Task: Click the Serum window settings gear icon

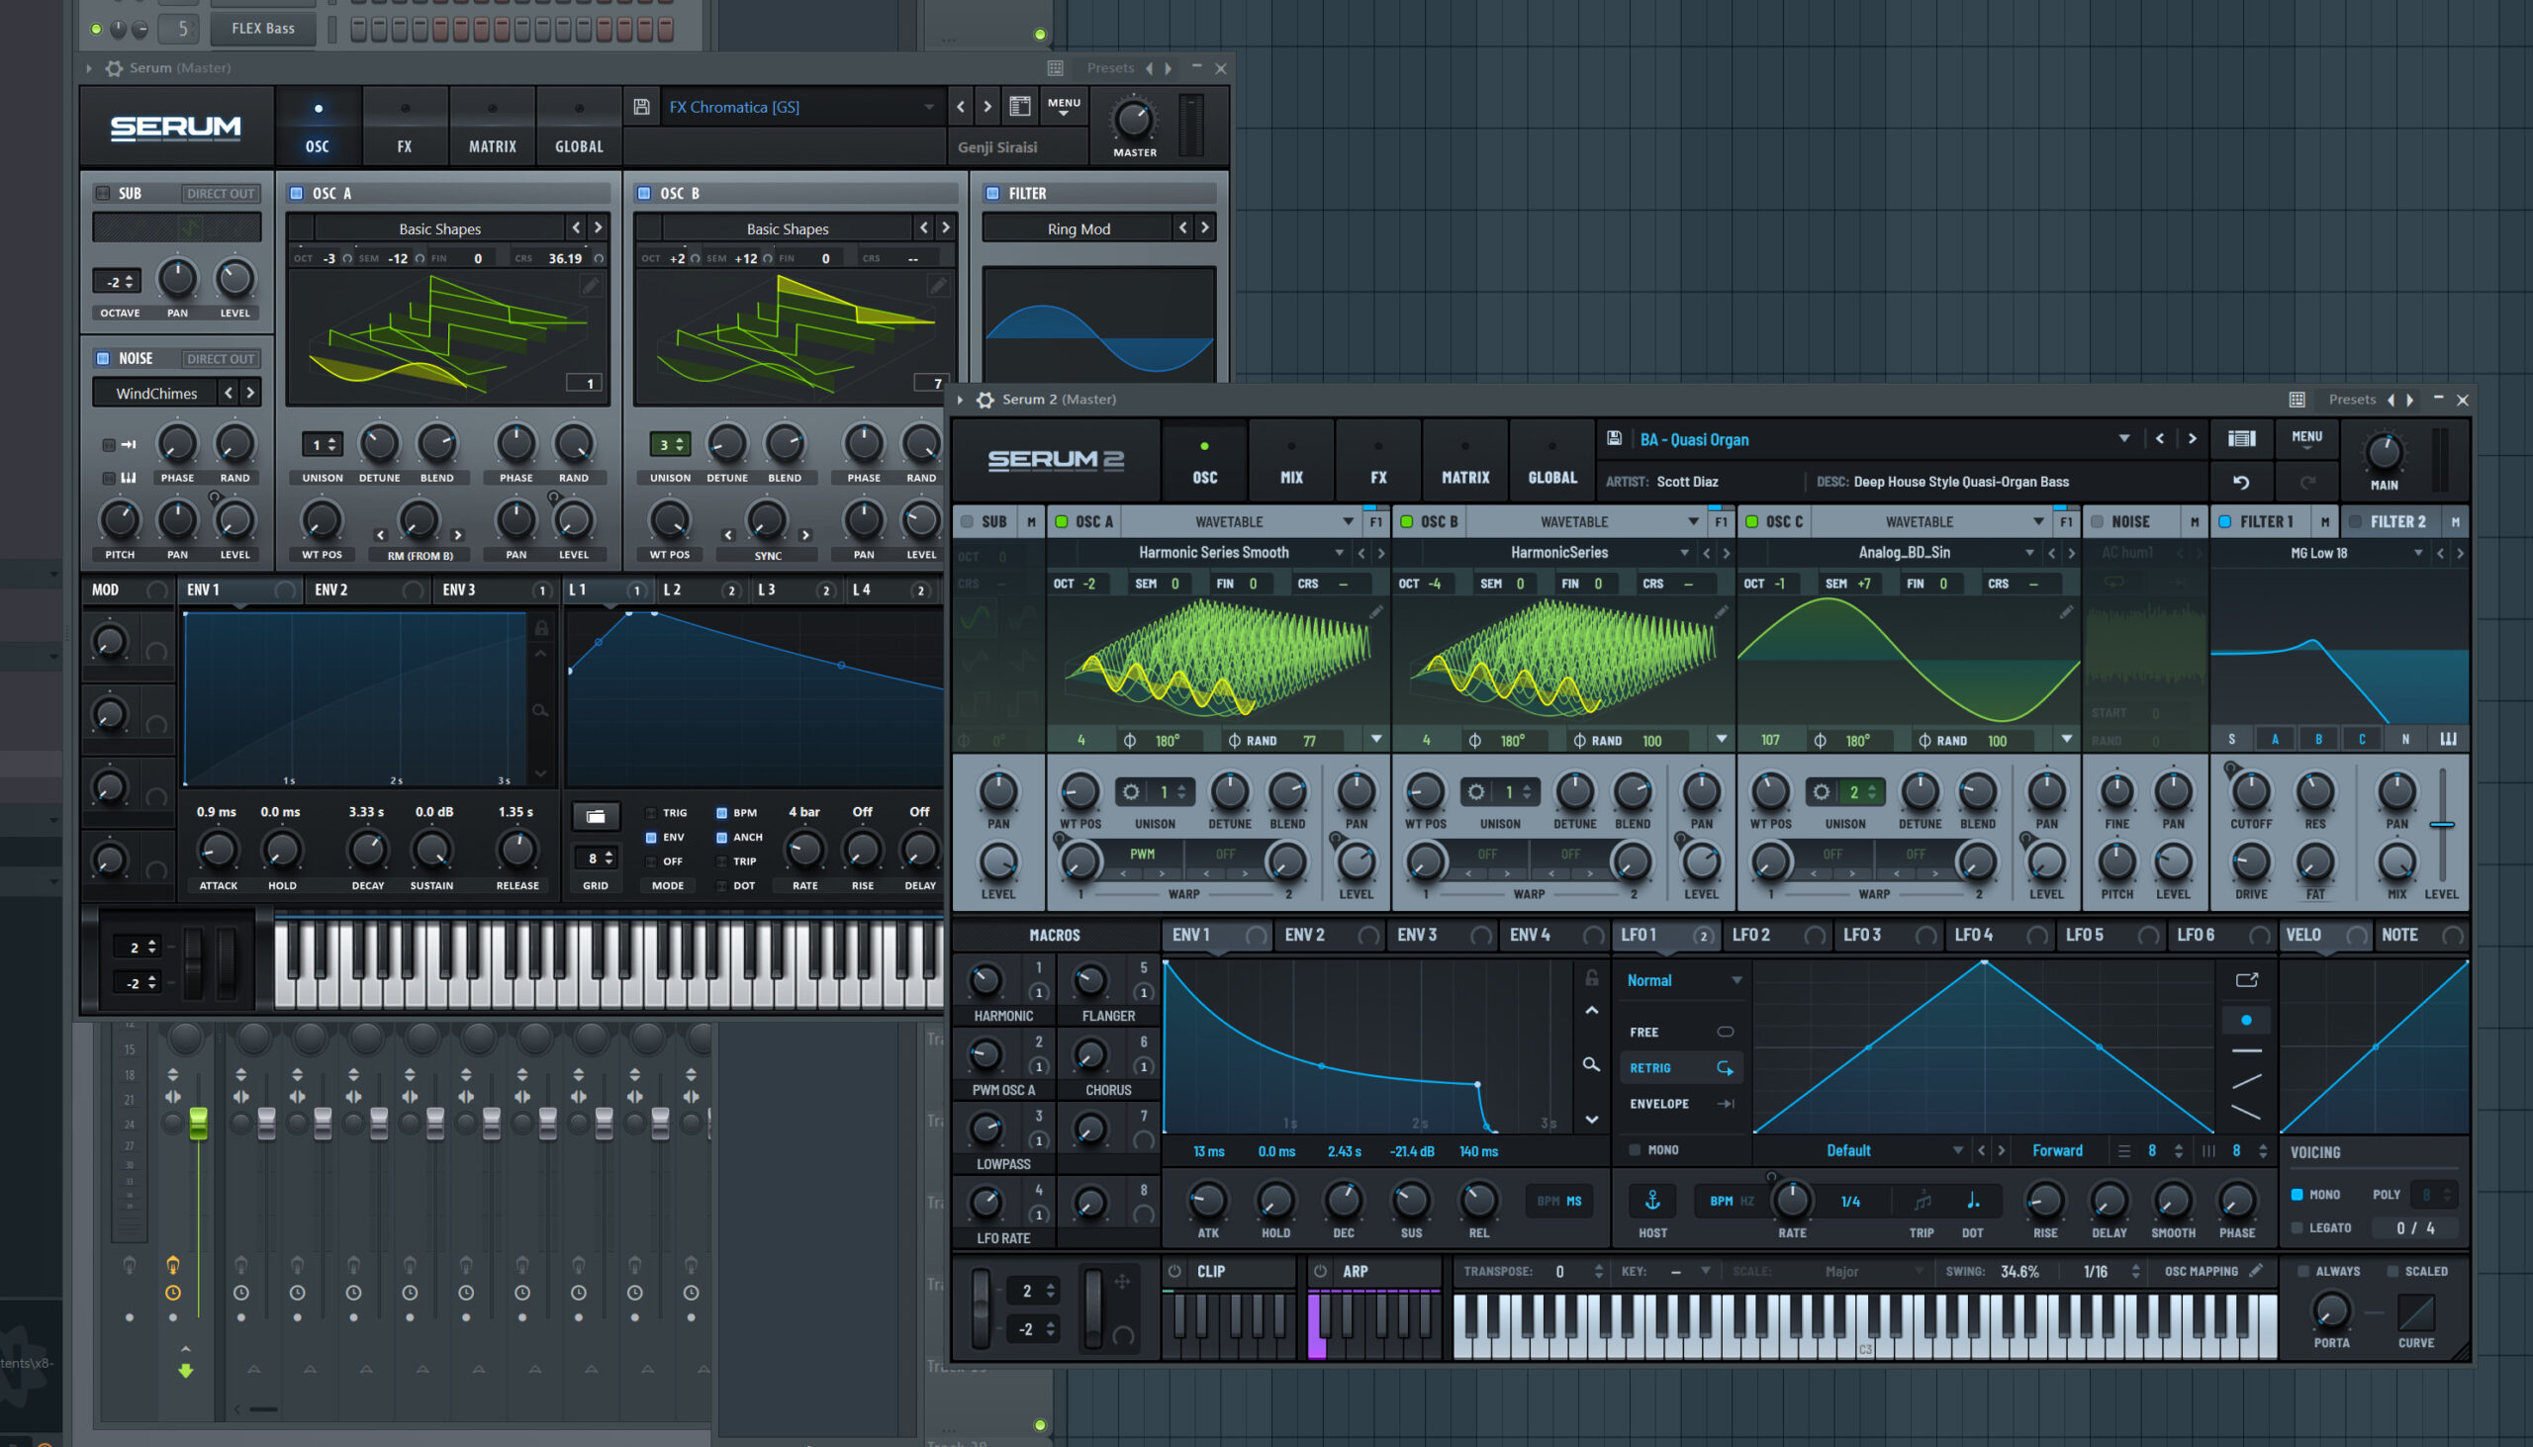Action: point(115,67)
